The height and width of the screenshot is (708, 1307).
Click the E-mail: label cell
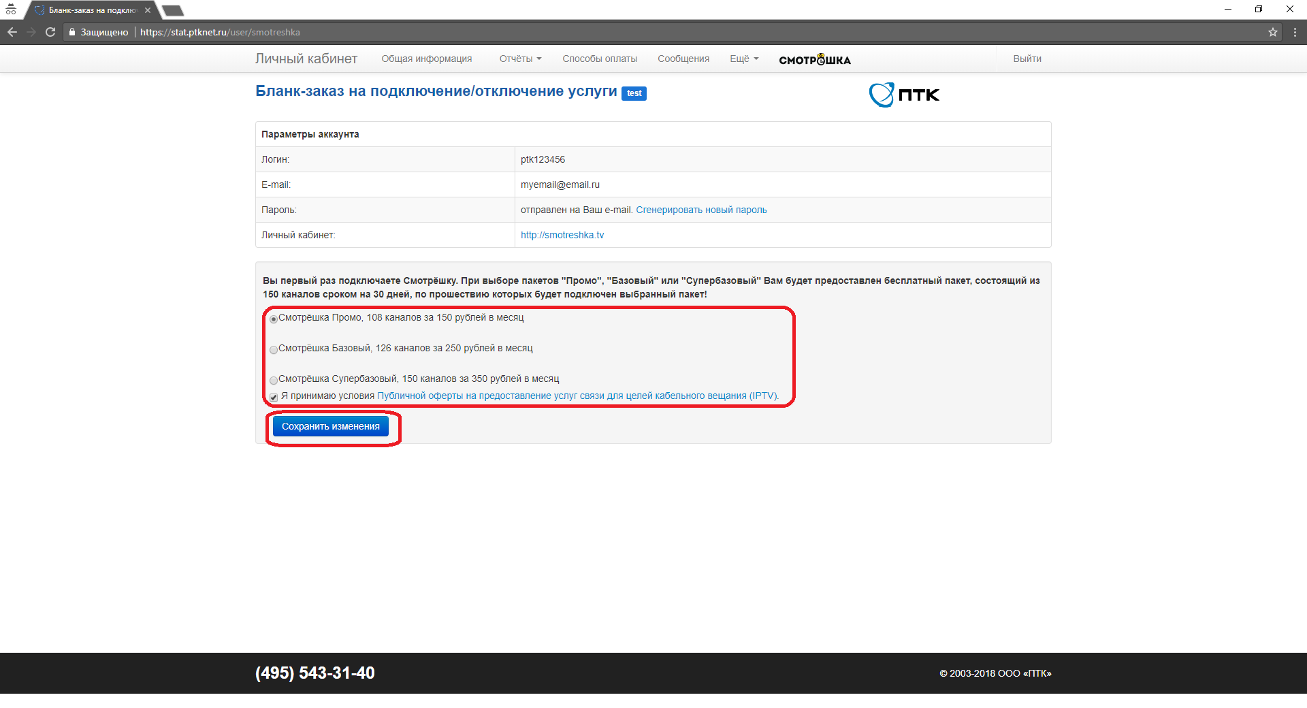[385, 184]
